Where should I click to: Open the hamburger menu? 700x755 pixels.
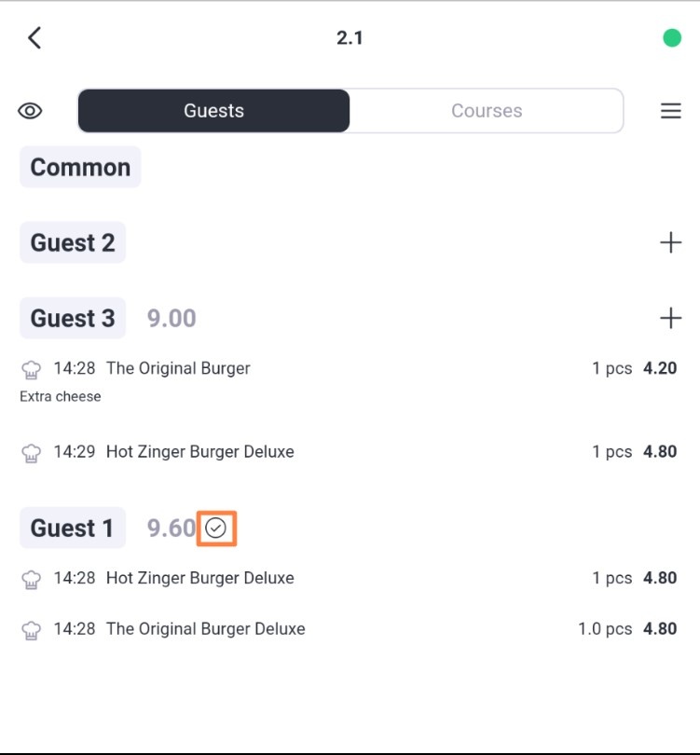(x=670, y=111)
